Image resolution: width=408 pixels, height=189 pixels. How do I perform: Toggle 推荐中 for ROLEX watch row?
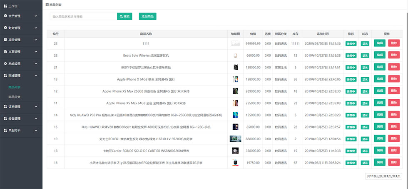pyautogui.click(x=351, y=139)
